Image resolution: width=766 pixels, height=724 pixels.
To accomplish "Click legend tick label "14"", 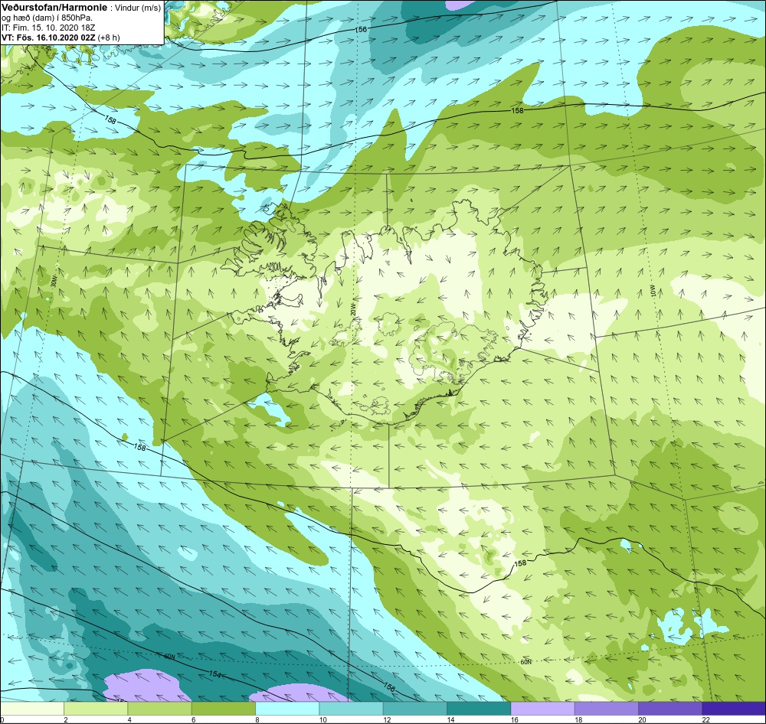I will coord(450,719).
